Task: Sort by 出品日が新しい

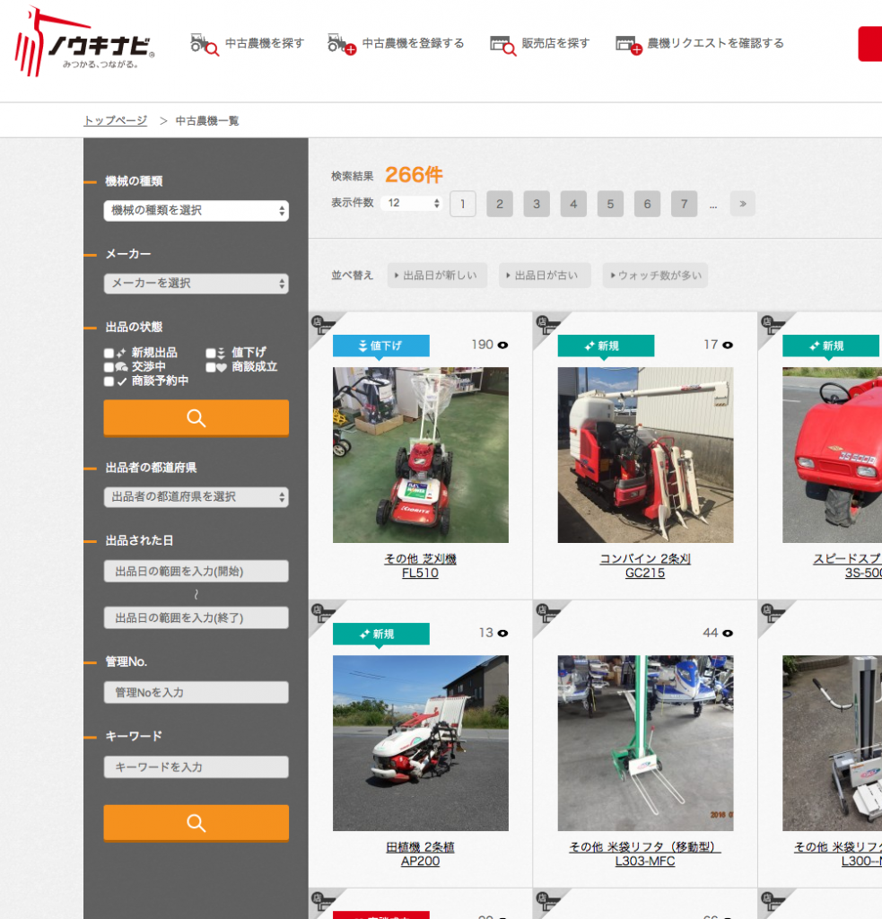Action: (x=438, y=276)
